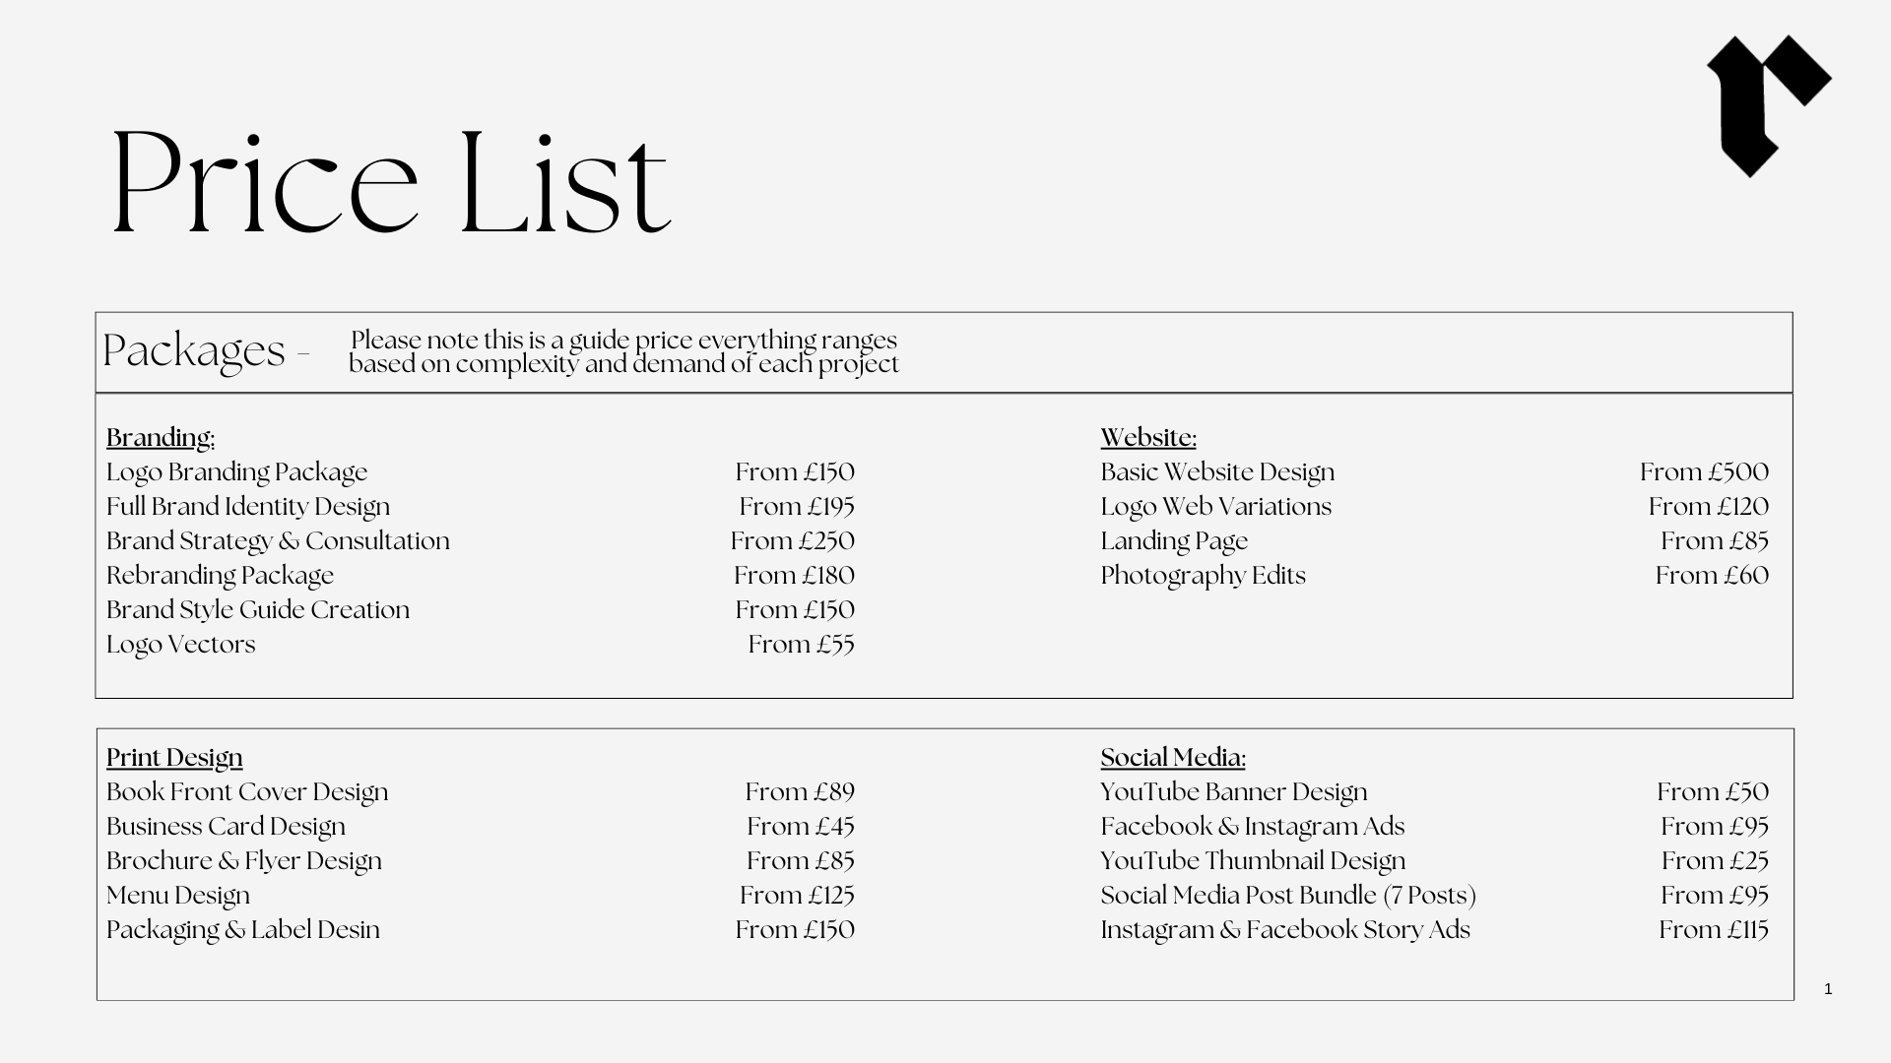Click the Price List title
This screenshot has height=1063, width=1891.
click(392, 183)
